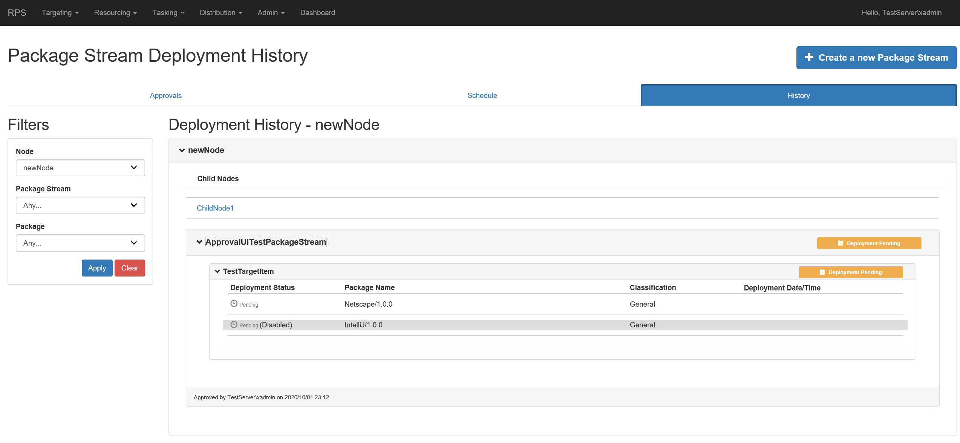Collapse the ApprovalUITestPackageStream section
960x443 pixels.
(x=199, y=242)
